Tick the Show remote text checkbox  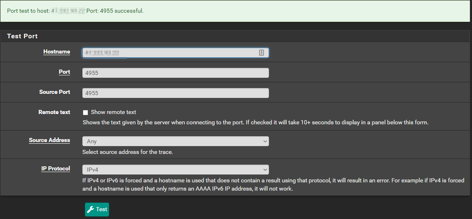86,112
